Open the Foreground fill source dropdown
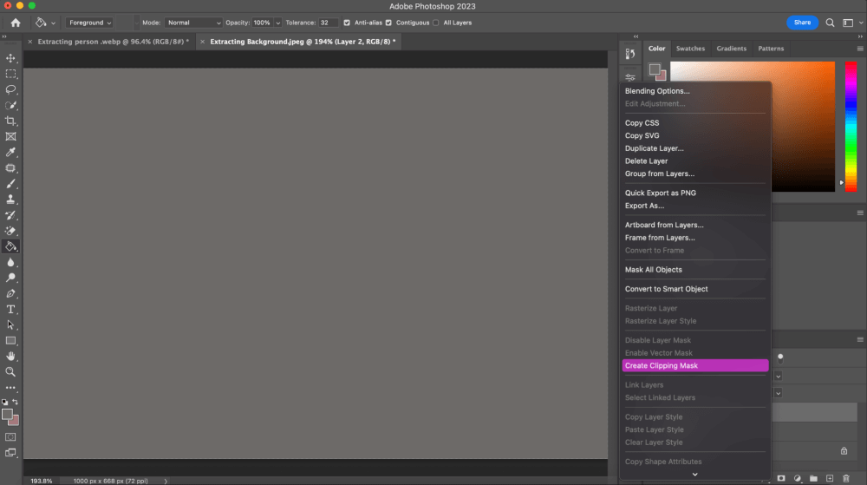 point(90,23)
